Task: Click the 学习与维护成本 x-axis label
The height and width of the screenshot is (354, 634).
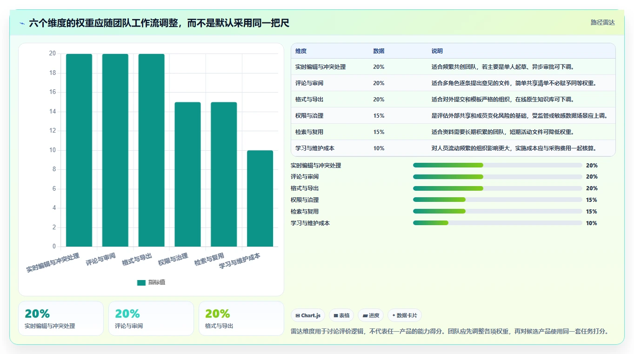Action: [x=240, y=261]
